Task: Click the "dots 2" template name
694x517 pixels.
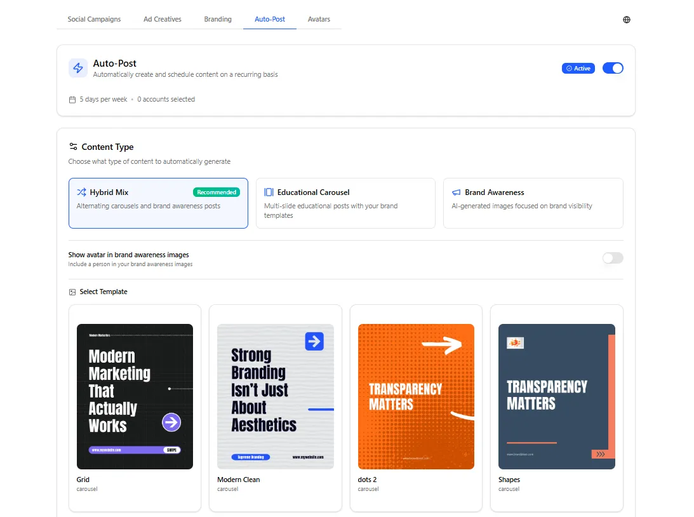Action: tap(368, 480)
